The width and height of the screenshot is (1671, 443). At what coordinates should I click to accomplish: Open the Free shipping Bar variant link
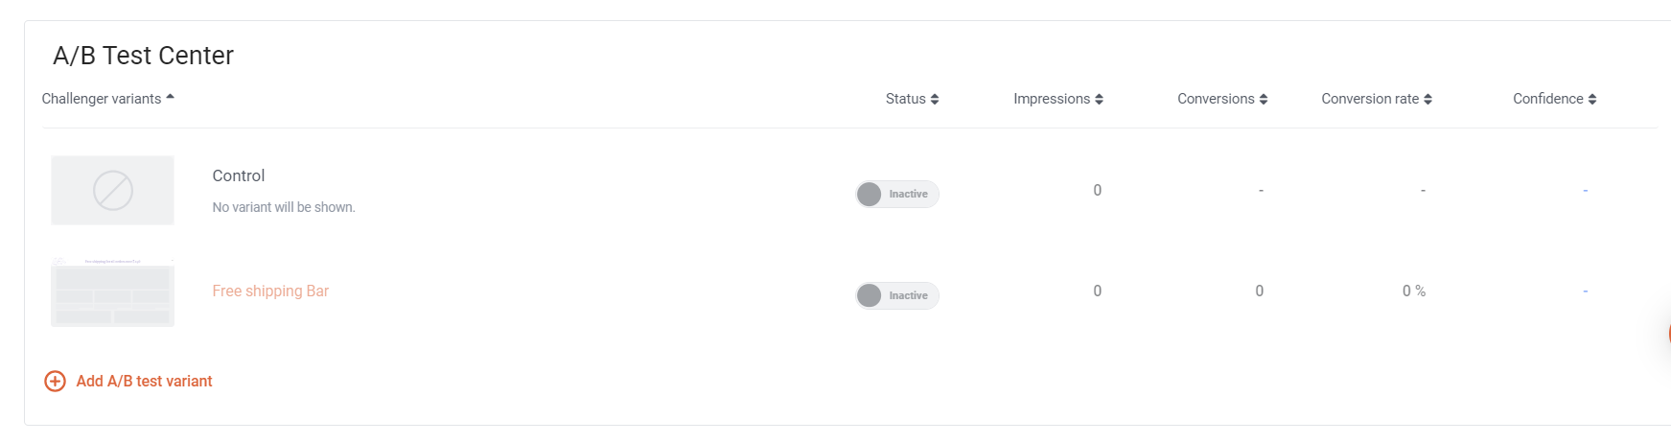point(270,291)
